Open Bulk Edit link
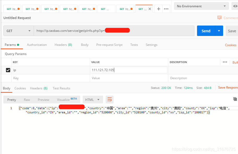This screenshot has width=238, height=154. click(x=235, y=62)
